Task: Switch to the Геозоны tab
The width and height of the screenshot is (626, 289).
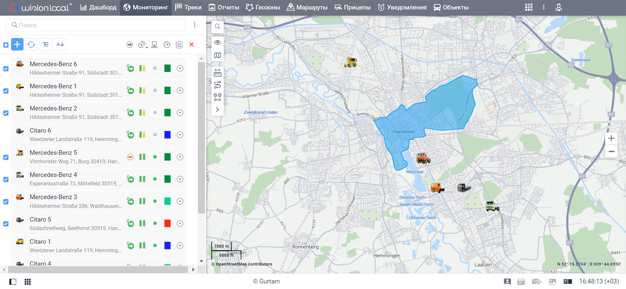Action: tap(263, 7)
